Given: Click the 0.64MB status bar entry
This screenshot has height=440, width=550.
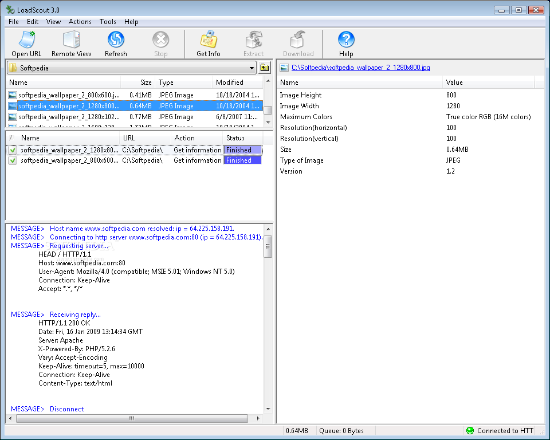Looking at the screenshot, I should tap(297, 430).
